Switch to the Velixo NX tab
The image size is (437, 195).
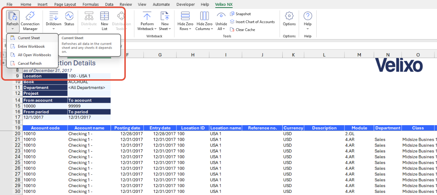coord(224,4)
